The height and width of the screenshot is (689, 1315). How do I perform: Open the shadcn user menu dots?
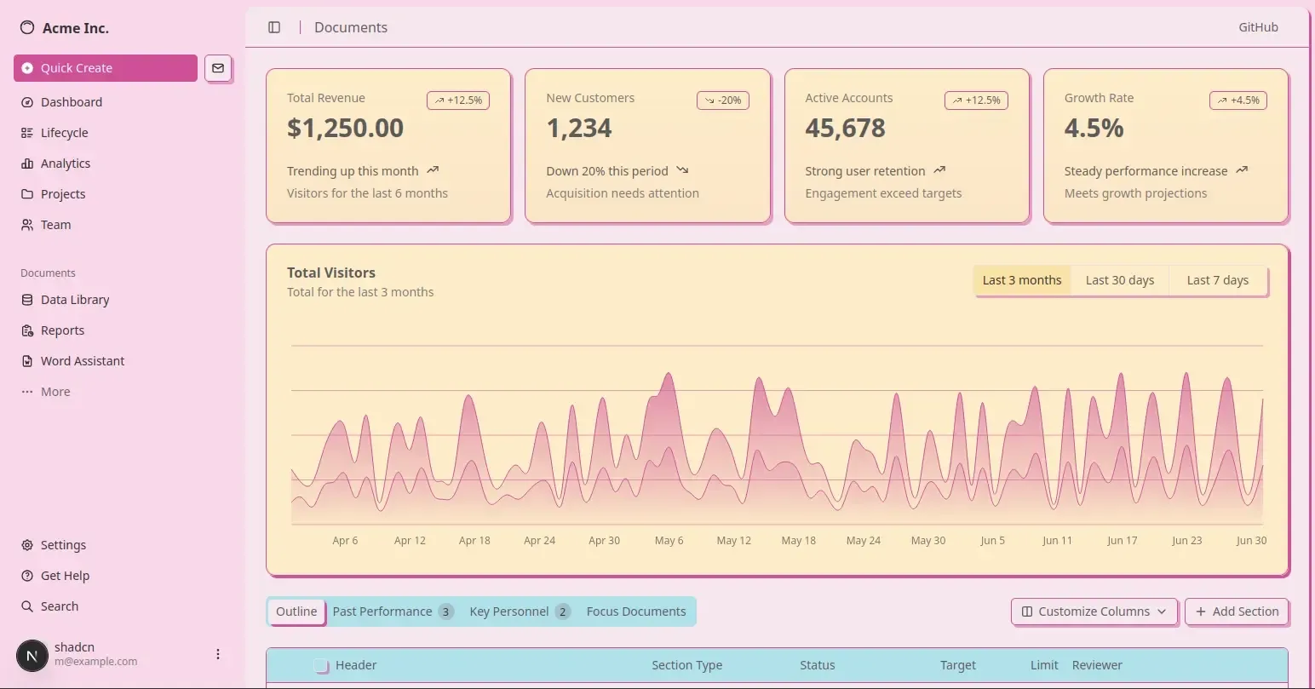coord(218,654)
